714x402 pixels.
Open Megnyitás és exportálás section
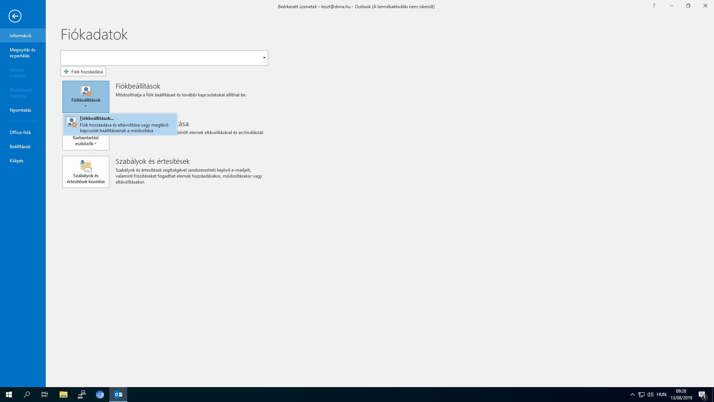point(23,53)
